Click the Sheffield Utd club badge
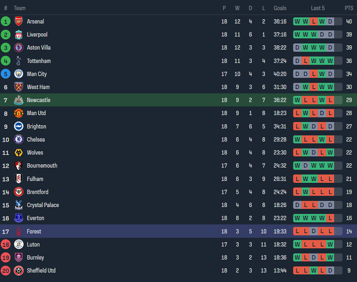 [x=19, y=271]
